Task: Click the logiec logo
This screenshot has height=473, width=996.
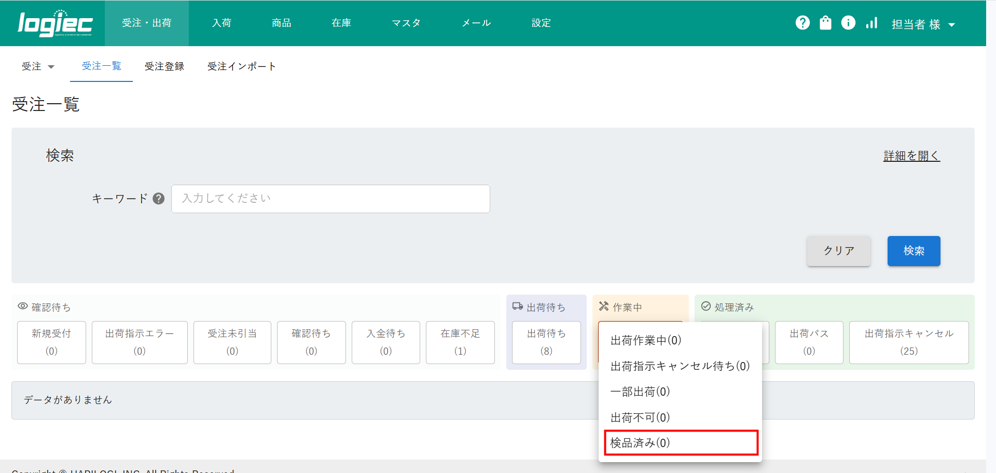Action: point(55,24)
